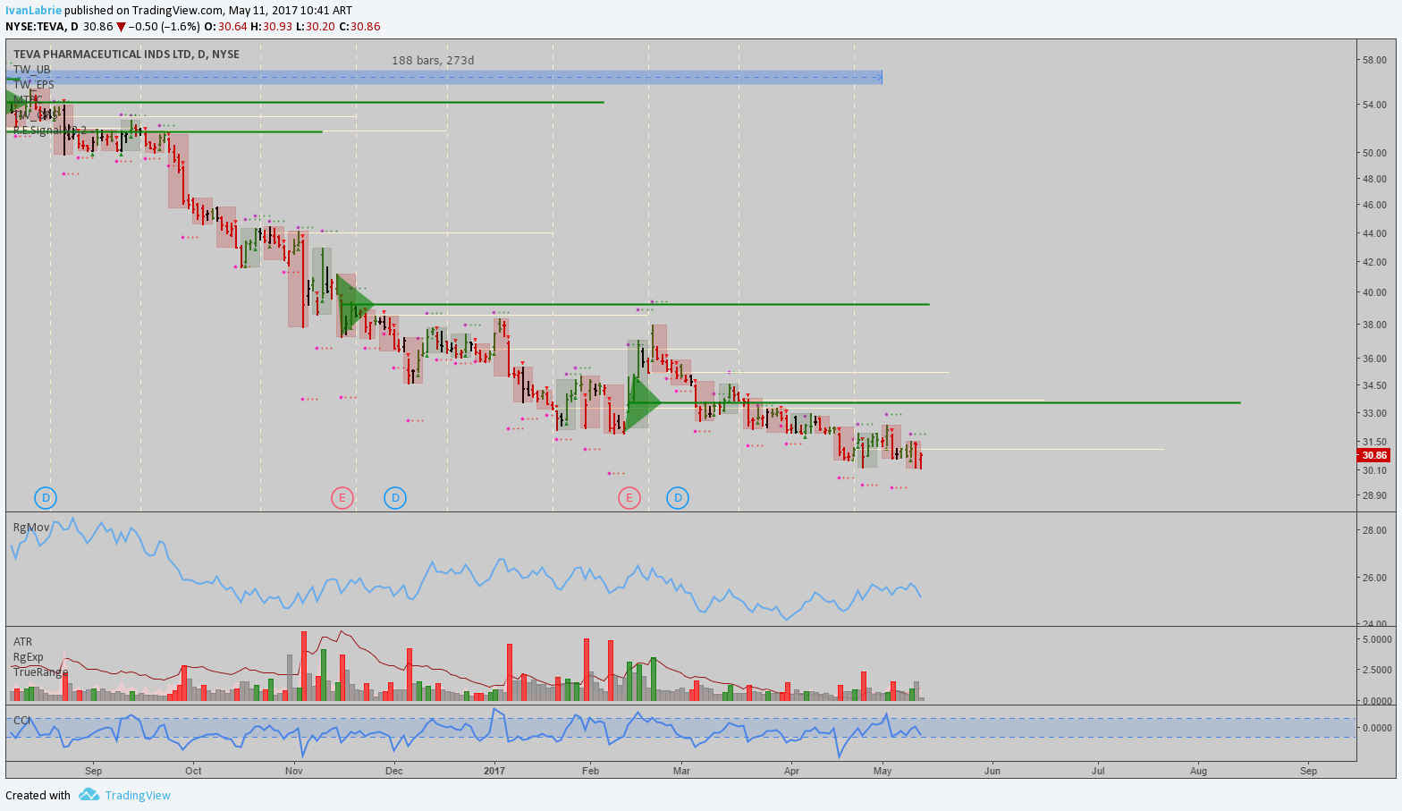Click the TEVA PHARMACEUTICAL INDS LTD chart title
Viewport: 1402px width, 811px height.
126,54
